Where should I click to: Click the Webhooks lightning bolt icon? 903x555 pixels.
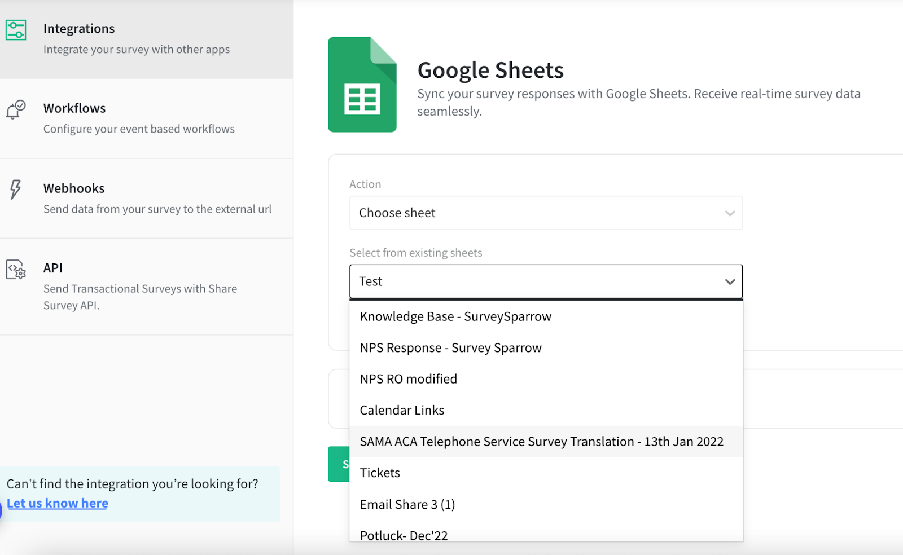tap(16, 190)
